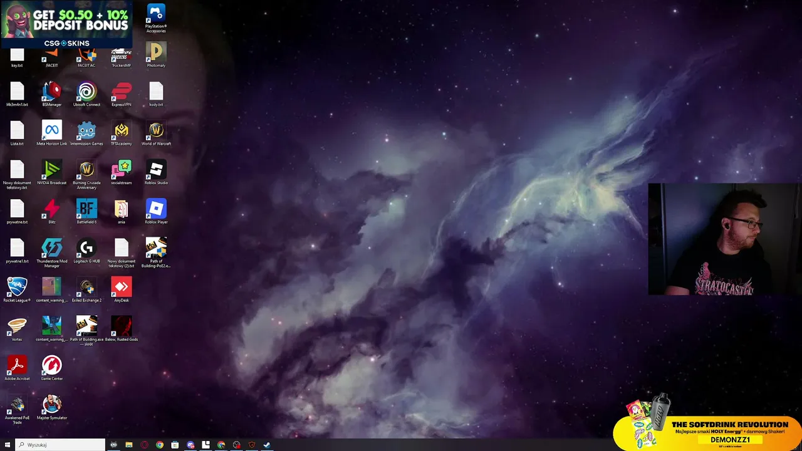Select the l4k3m4n1.txt file

pyautogui.click(x=17, y=95)
